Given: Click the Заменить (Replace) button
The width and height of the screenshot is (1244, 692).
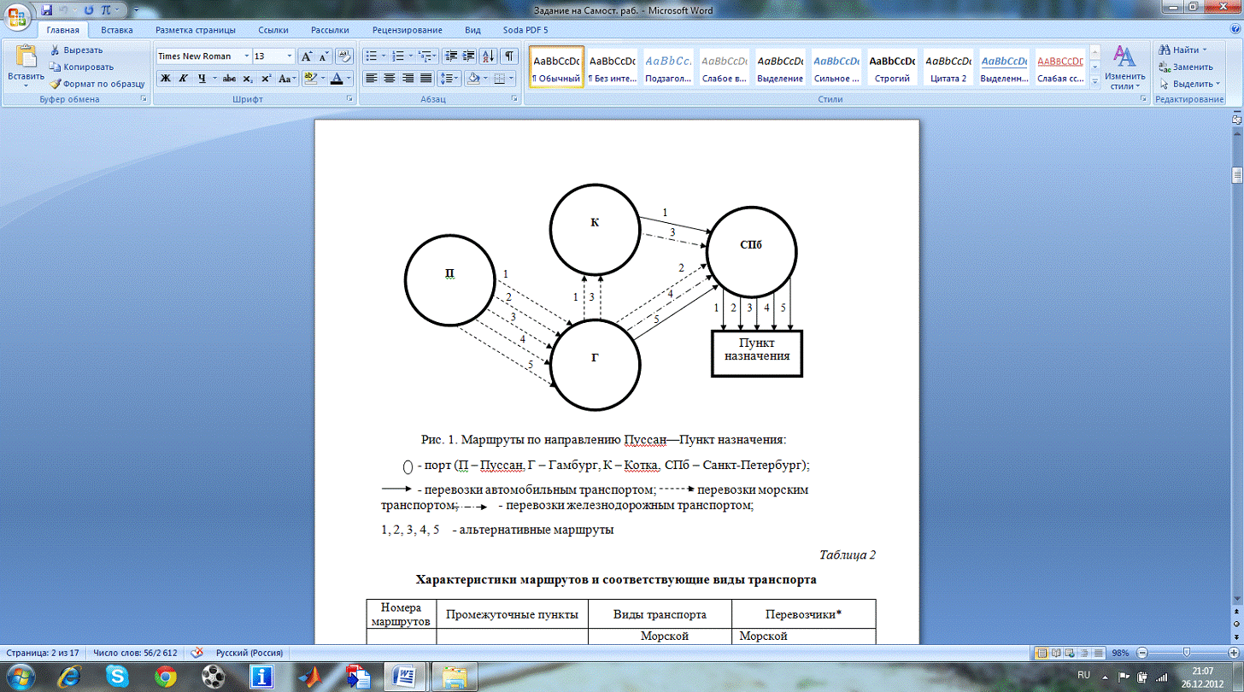Looking at the screenshot, I should [1186, 67].
